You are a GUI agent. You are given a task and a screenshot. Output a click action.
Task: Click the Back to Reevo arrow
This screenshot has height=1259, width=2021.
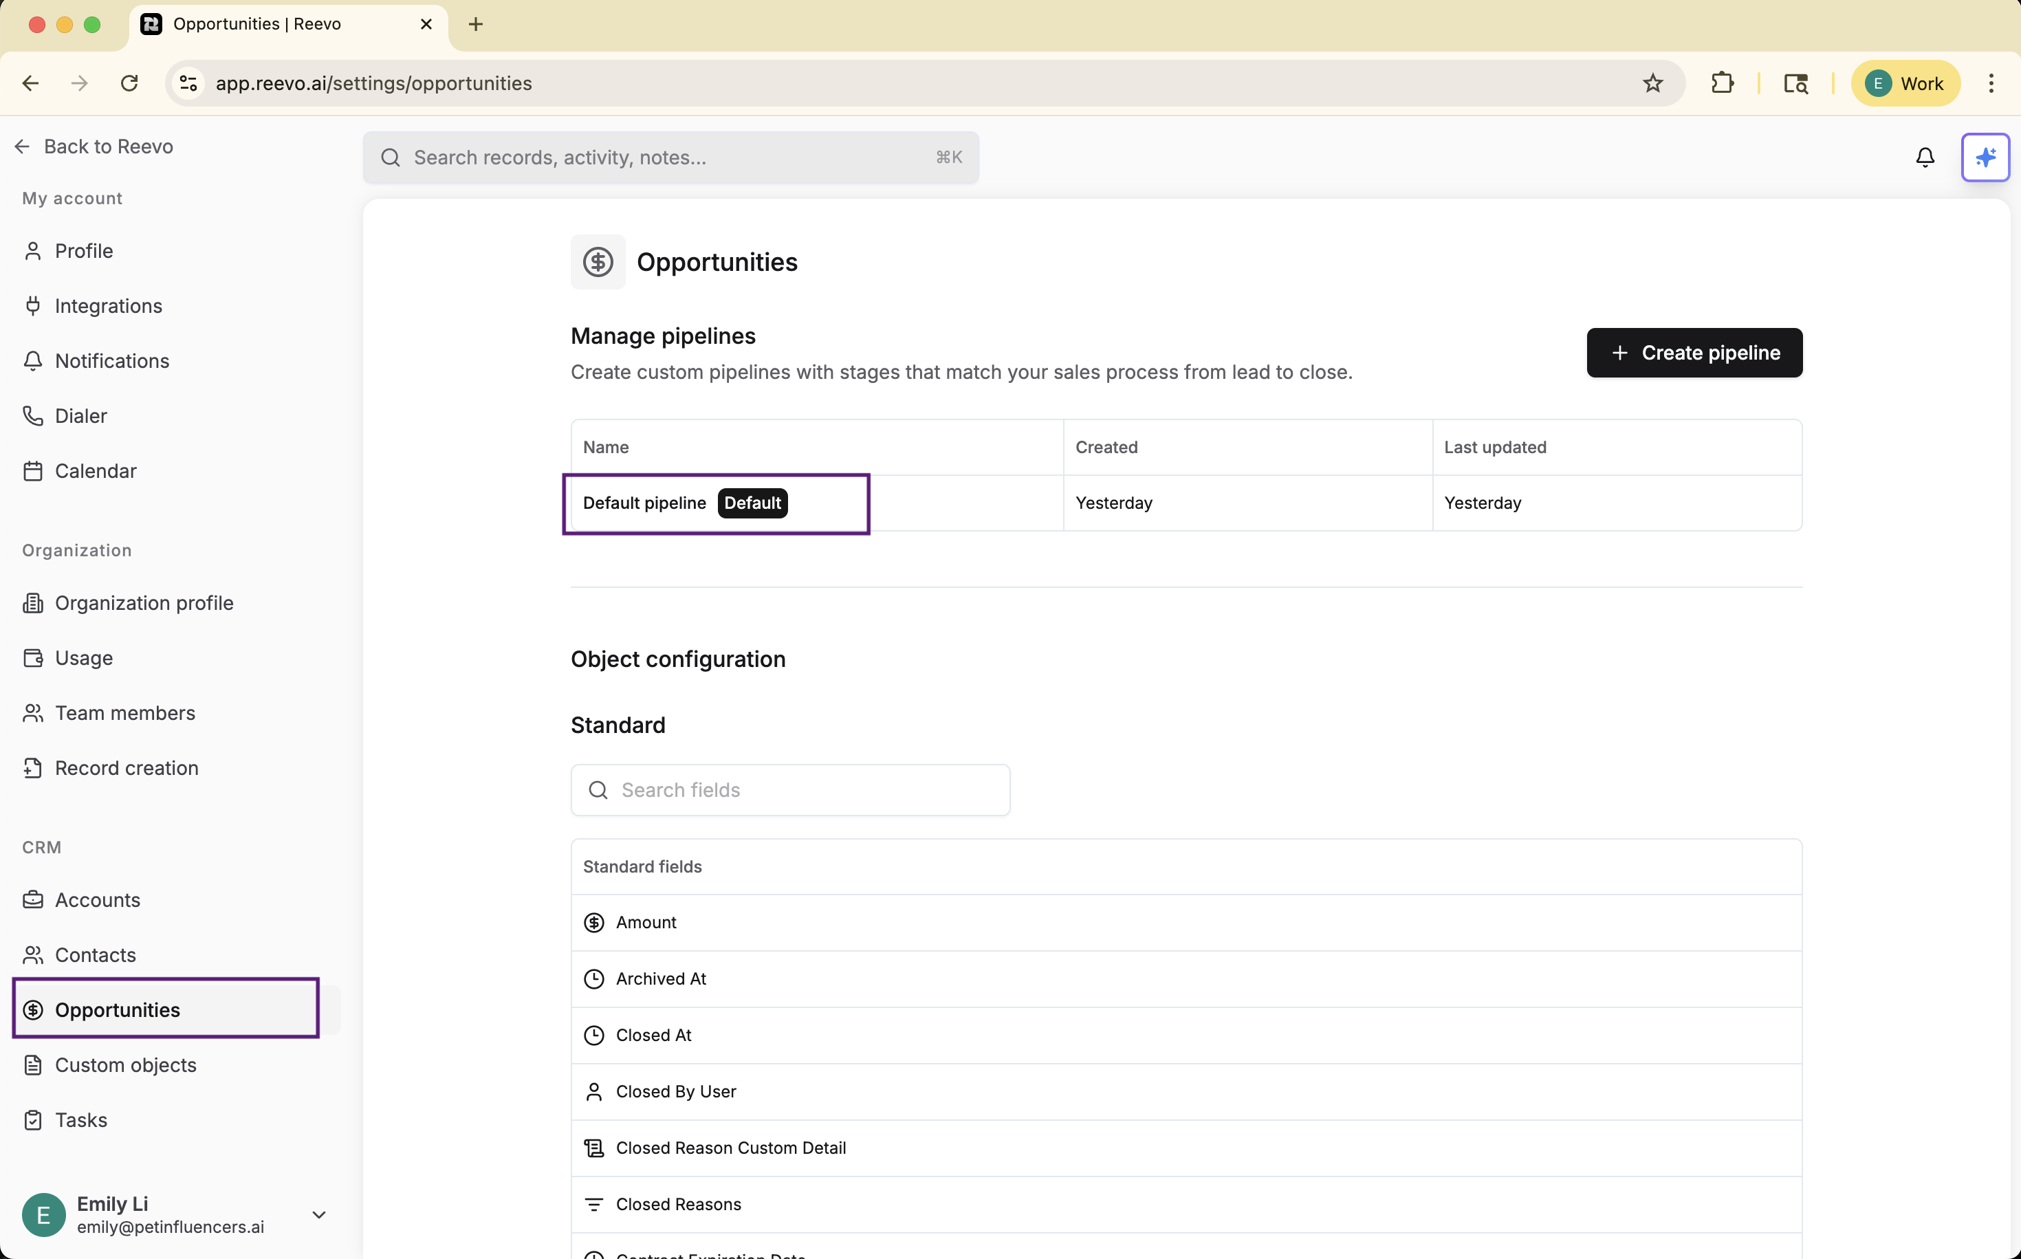(x=23, y=146)
